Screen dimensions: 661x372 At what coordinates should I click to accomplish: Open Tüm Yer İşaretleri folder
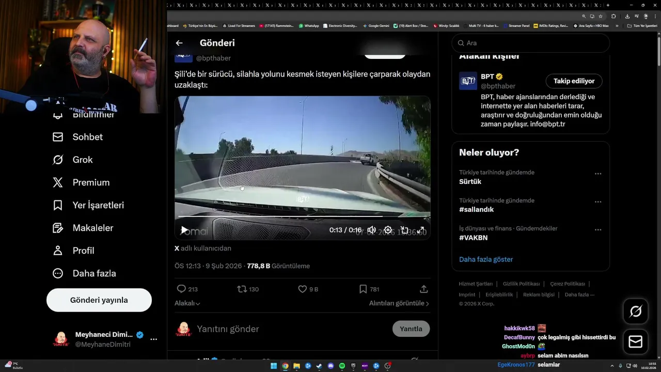click(x=642, y=25)
